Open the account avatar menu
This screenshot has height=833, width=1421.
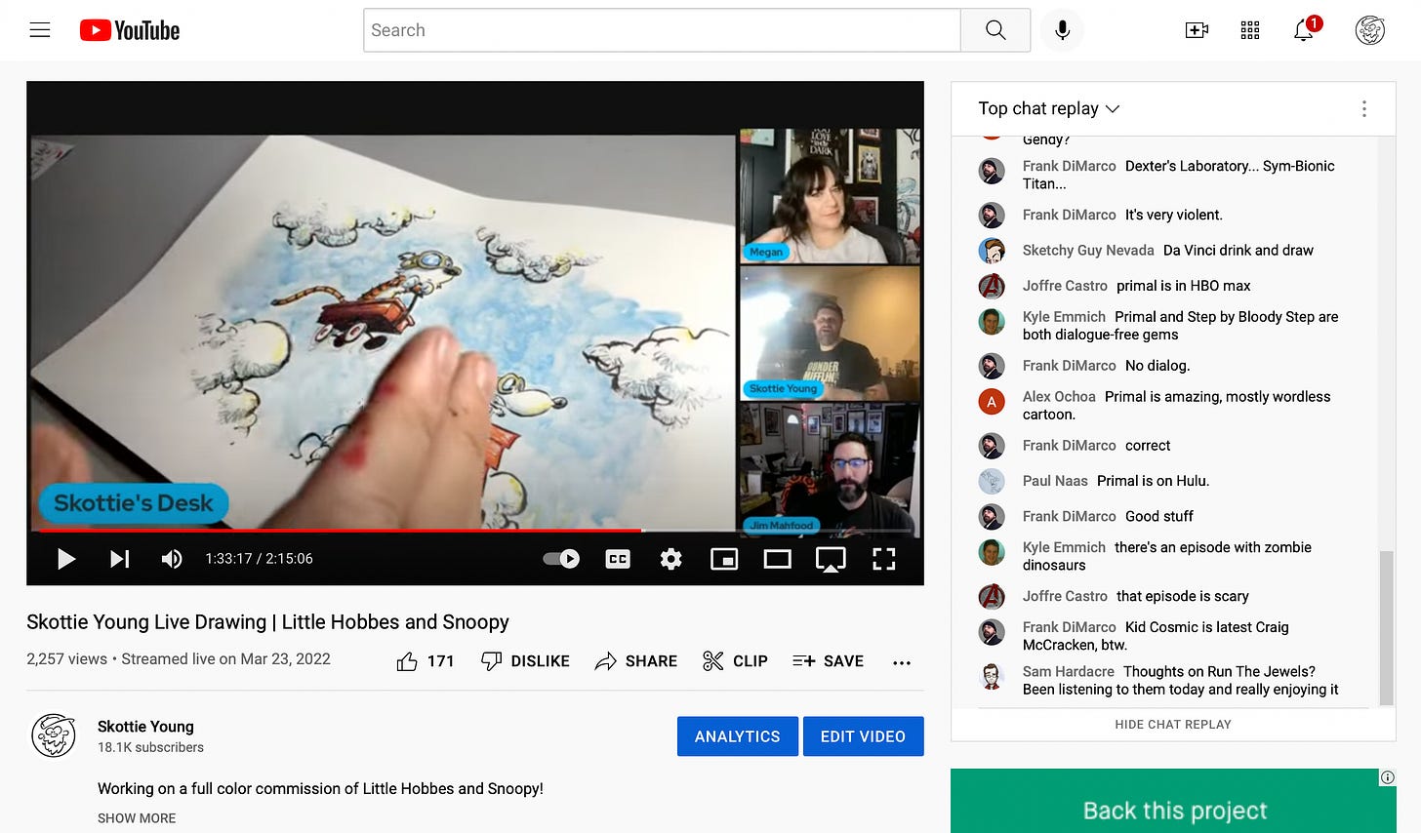tap(1370, 30)
